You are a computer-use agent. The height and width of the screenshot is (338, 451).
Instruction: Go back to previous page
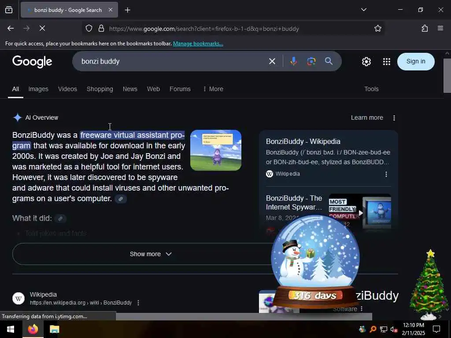pyautogui.click(x=11, y=28)
